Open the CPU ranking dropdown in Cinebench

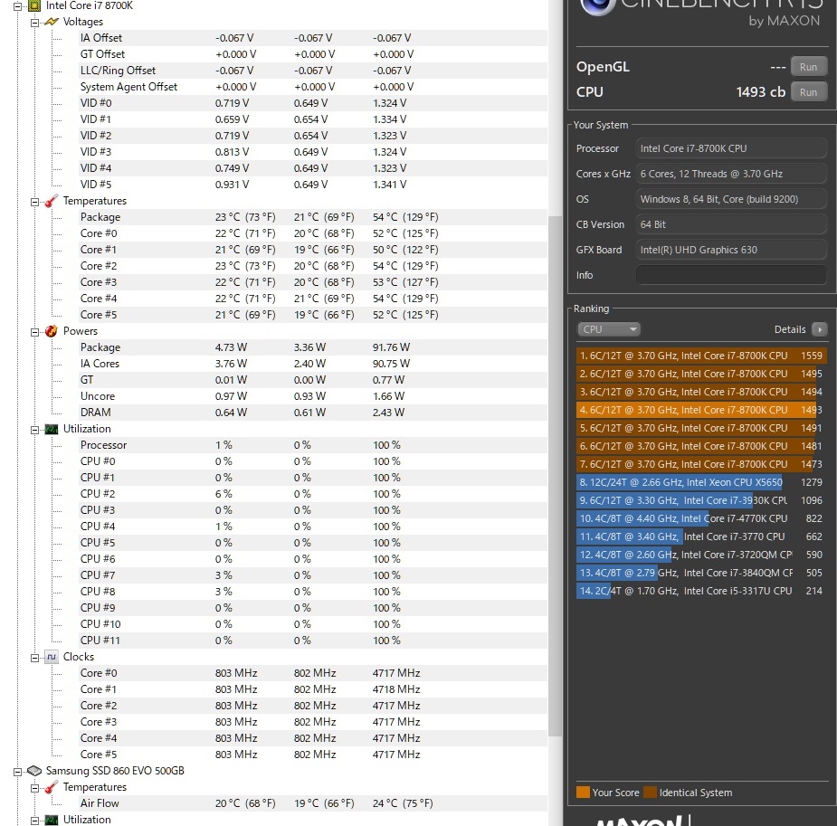pyautogui.click(x=609, y=329)
